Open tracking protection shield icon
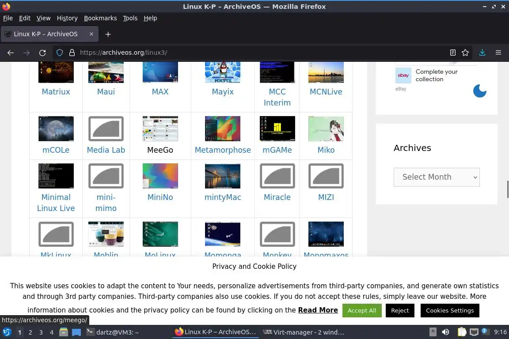This screenshot has height=339, width=509. pos(59,53)
